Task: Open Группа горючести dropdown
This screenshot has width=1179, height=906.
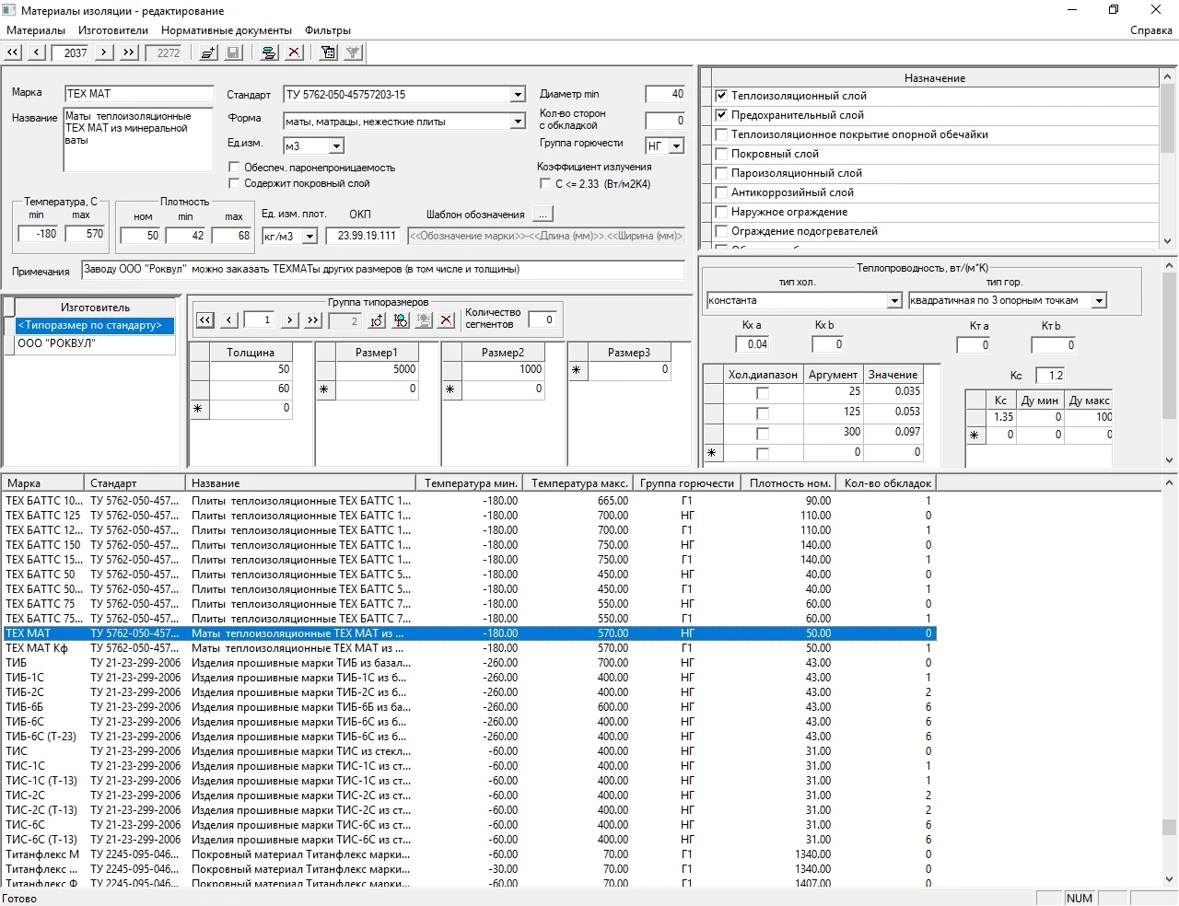Action: (676, 146)
